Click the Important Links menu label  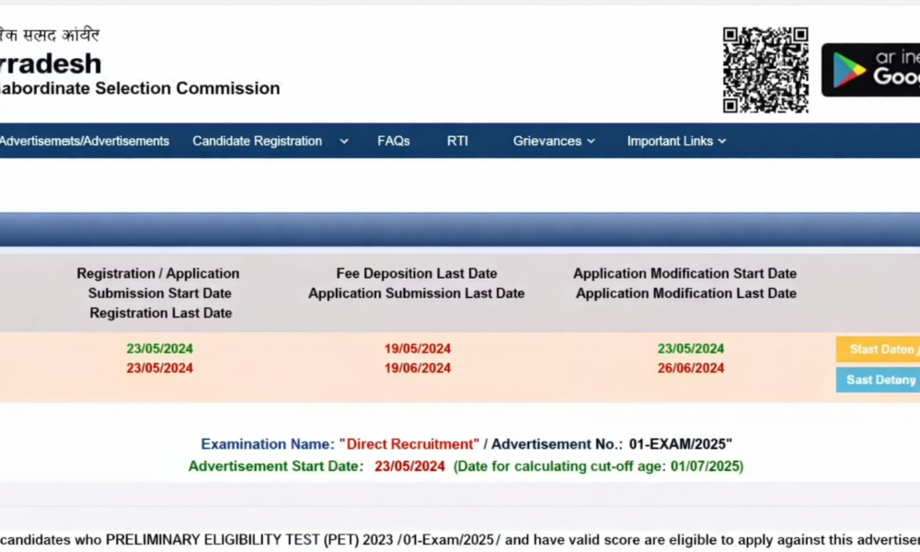tap(670, 141)
